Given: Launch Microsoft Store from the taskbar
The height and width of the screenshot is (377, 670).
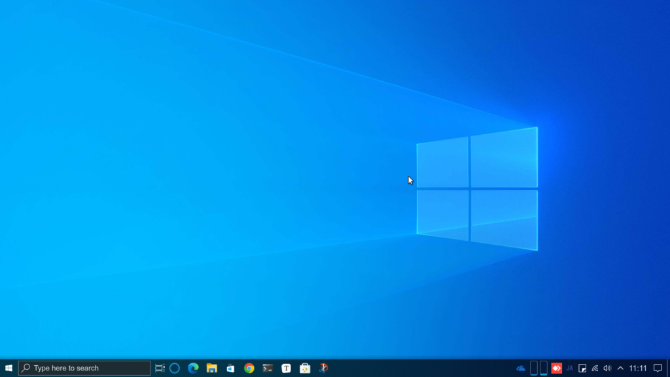Looking at the screenshot, I should [230, 368].
